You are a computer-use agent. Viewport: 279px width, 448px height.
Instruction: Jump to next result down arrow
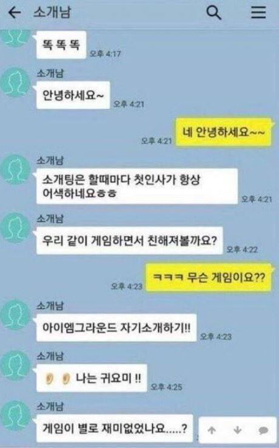pos(237,430)
